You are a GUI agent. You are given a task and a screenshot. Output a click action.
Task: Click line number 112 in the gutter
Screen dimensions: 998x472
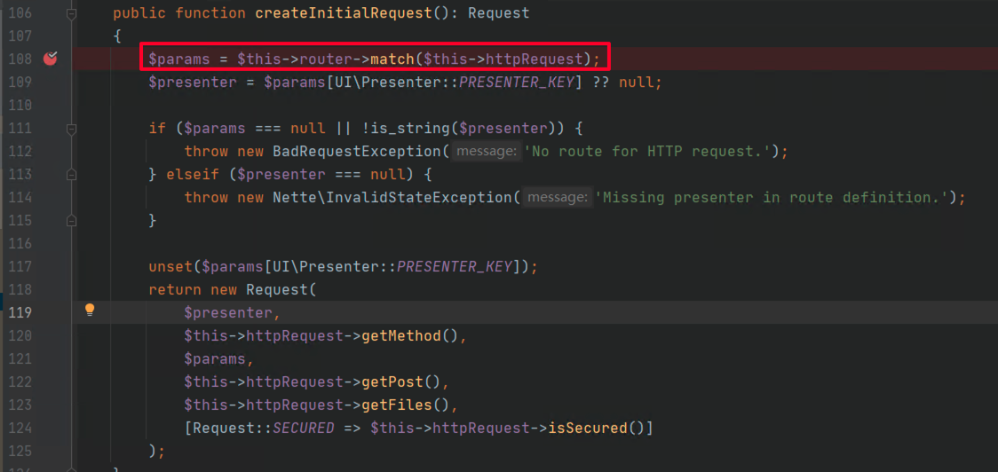point(19,151)
